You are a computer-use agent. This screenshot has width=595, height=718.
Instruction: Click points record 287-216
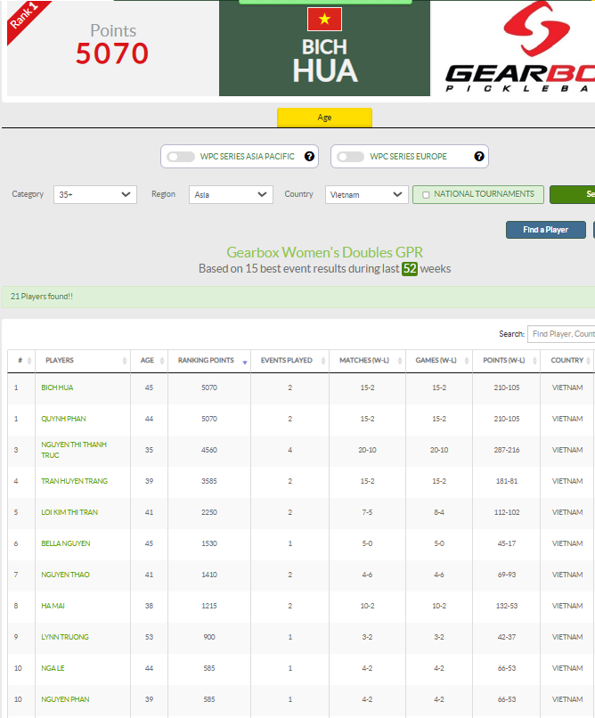click(507, 450)
